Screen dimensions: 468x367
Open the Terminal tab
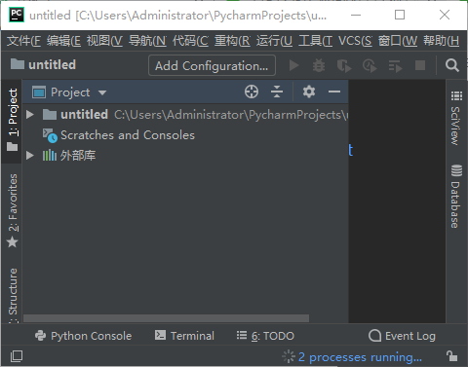(184, 336)
